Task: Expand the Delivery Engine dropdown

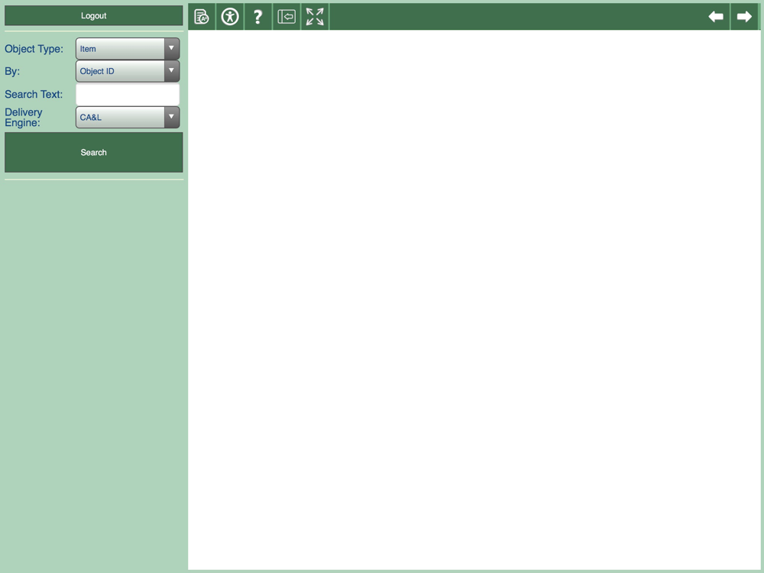Action: pos(128,118)
